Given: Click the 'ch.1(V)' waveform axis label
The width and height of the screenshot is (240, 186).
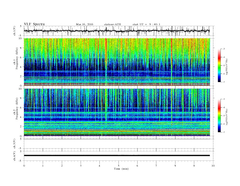Looking at the screenshot, I should (x=15, y=31).
